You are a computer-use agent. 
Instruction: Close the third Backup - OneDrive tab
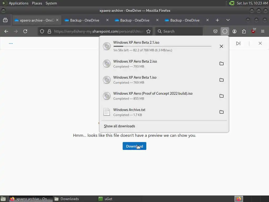(157, 20)
